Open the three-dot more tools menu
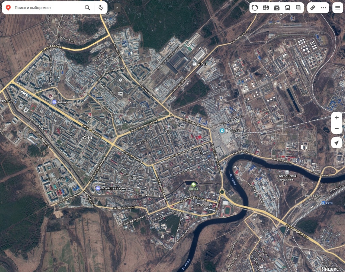The image size is (345, 272). [324, 8]
